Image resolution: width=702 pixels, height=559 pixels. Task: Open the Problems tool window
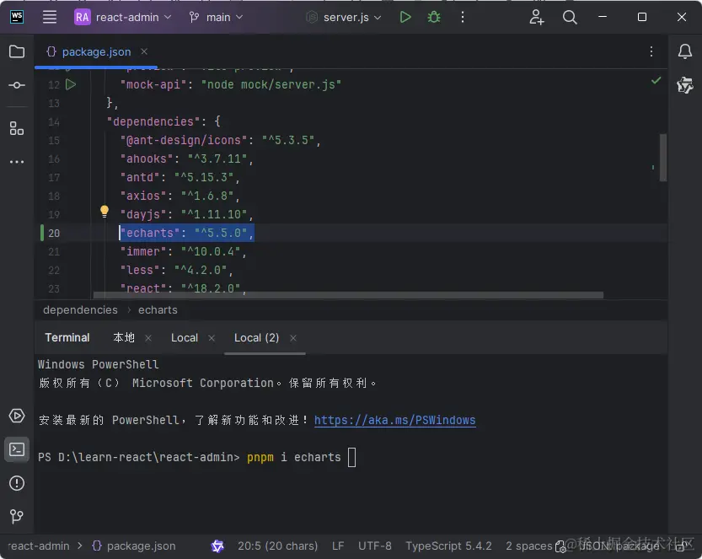(17, 483)
